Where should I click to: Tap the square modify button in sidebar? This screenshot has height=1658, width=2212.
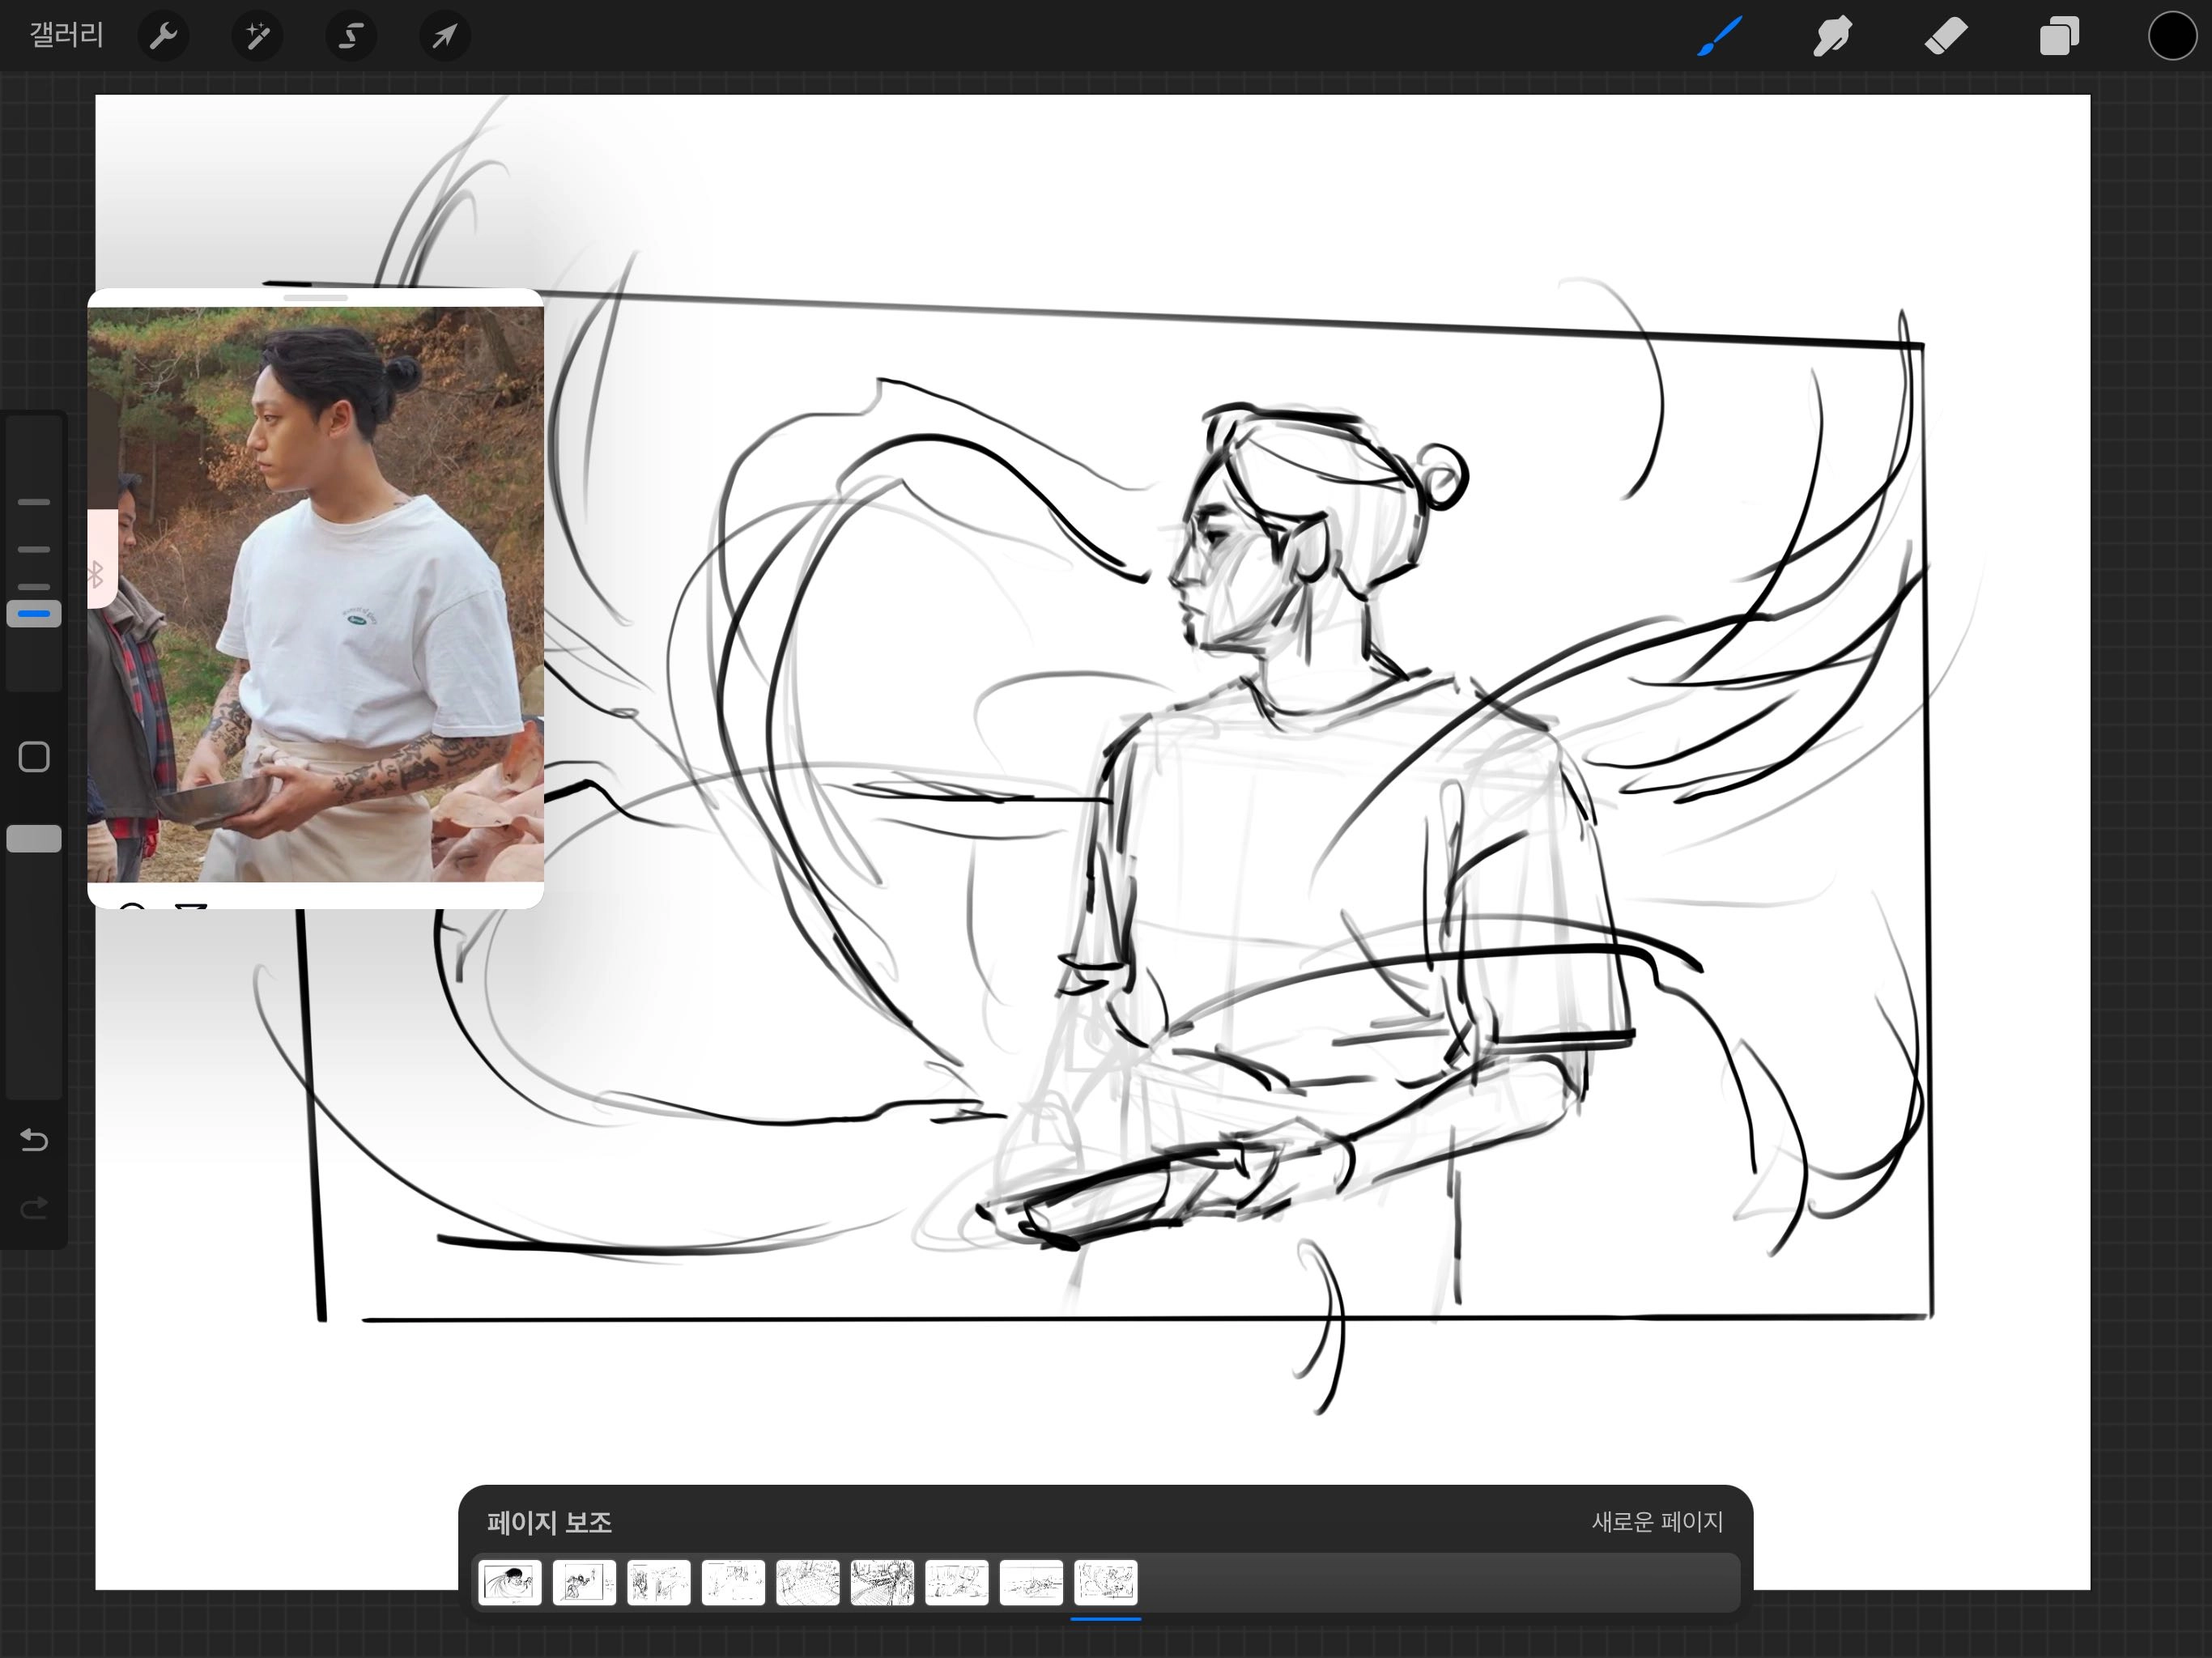tap(34, 757)
